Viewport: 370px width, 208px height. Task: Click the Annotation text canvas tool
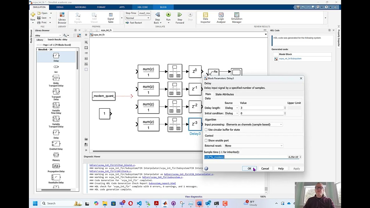[x=86, y=59]
